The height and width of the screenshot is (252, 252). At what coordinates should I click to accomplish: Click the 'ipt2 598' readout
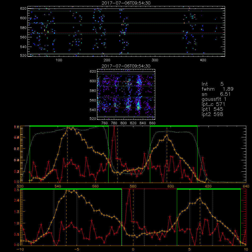tap(212, 114)
